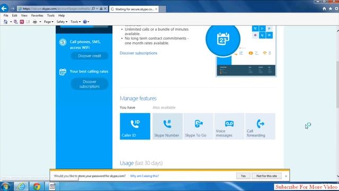Screen dimensions: 339x191
Task: Open the address bar autocomplete dropdown arrow
Action: [x=97, y=8]
